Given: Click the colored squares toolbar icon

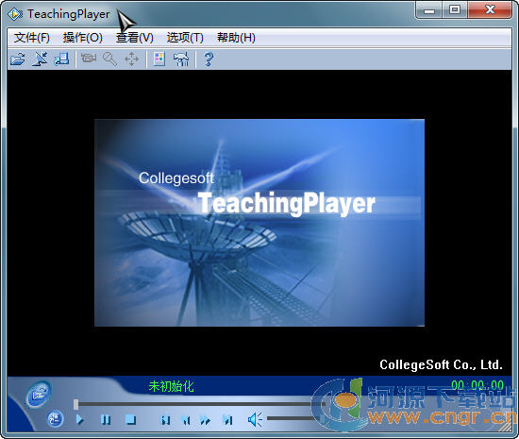Looking at the screenshot, I should pyautogui.click(x=159, y=59).
